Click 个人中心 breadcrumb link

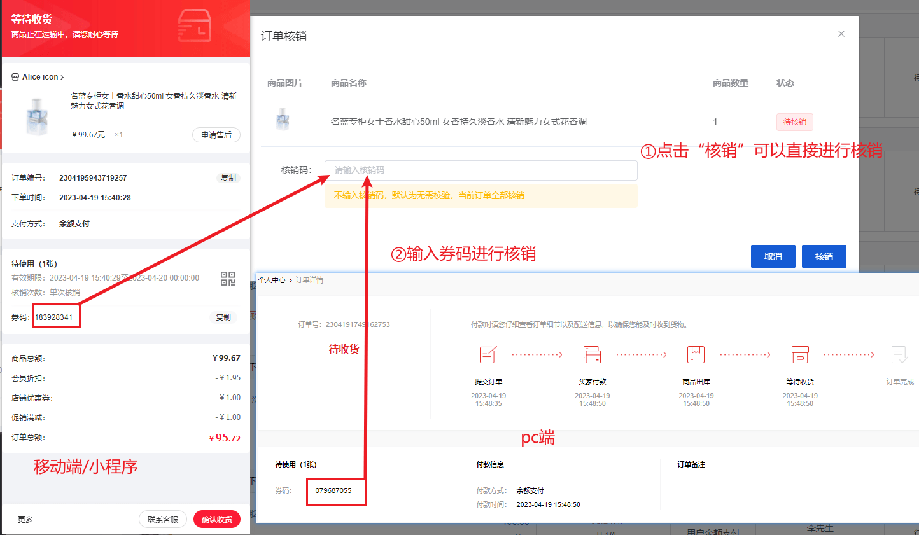pyautogui.click(x=272, y=280)
